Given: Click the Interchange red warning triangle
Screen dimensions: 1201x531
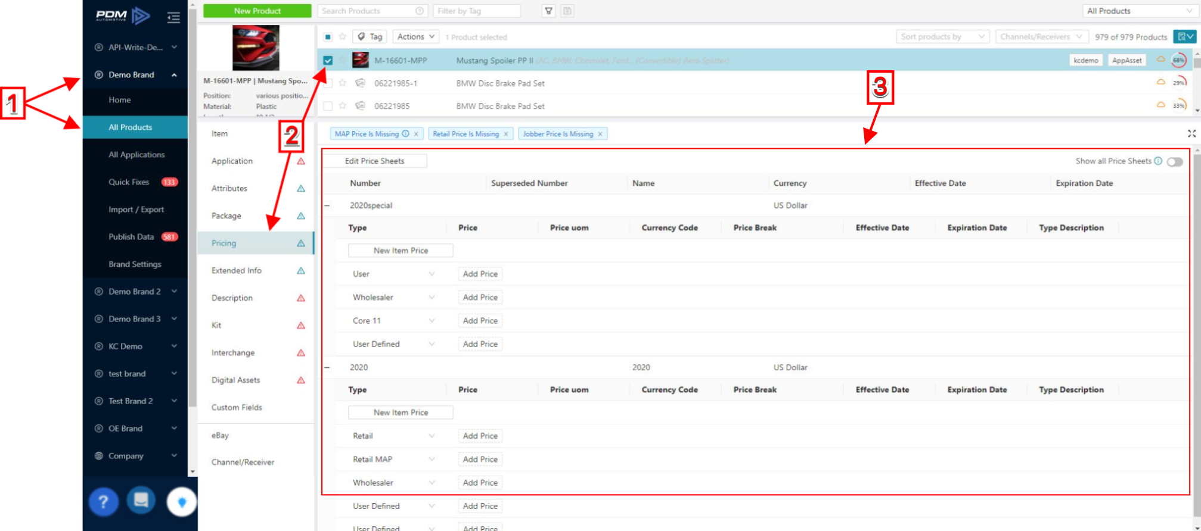Looking at the screenshot, I should point(301,352).
